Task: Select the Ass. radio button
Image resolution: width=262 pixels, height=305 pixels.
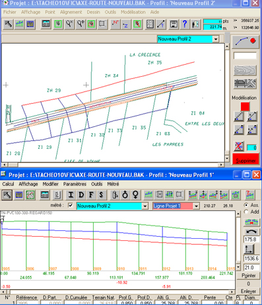Action: tap(246, 205)
